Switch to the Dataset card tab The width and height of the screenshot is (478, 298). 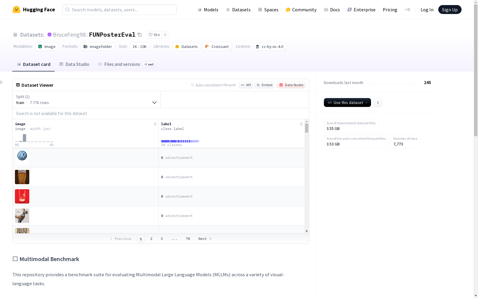click(x=33, y=64)
